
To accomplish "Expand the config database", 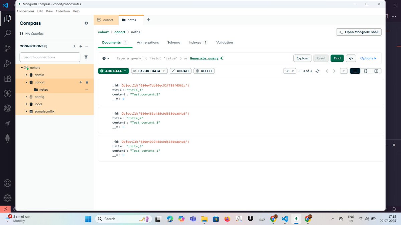I will click(x=26, y=97).
